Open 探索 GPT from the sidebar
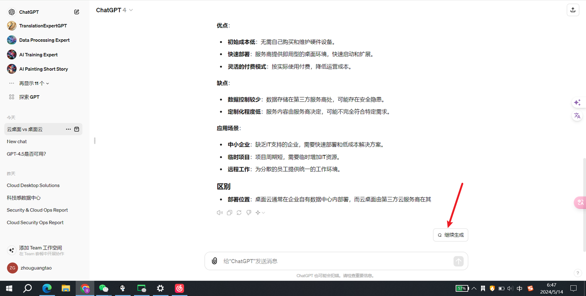This screenshot has width=586, height=296. coord(28,97)
